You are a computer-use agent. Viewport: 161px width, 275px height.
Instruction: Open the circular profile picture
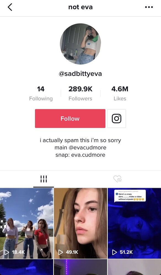pos(80,44)
